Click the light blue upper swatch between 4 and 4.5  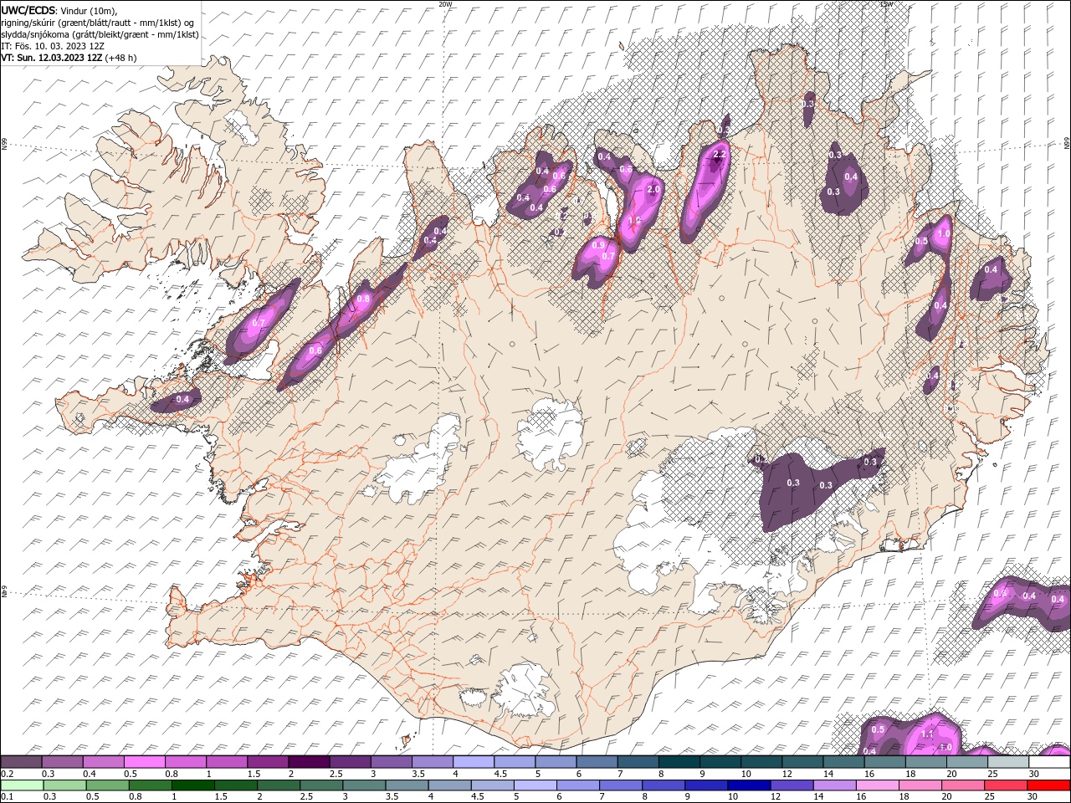tap(474, 762)
